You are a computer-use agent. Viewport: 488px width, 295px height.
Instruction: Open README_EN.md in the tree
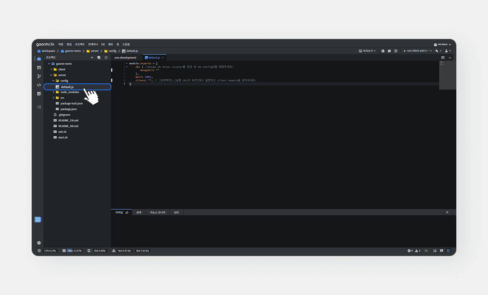pos(68,120)
